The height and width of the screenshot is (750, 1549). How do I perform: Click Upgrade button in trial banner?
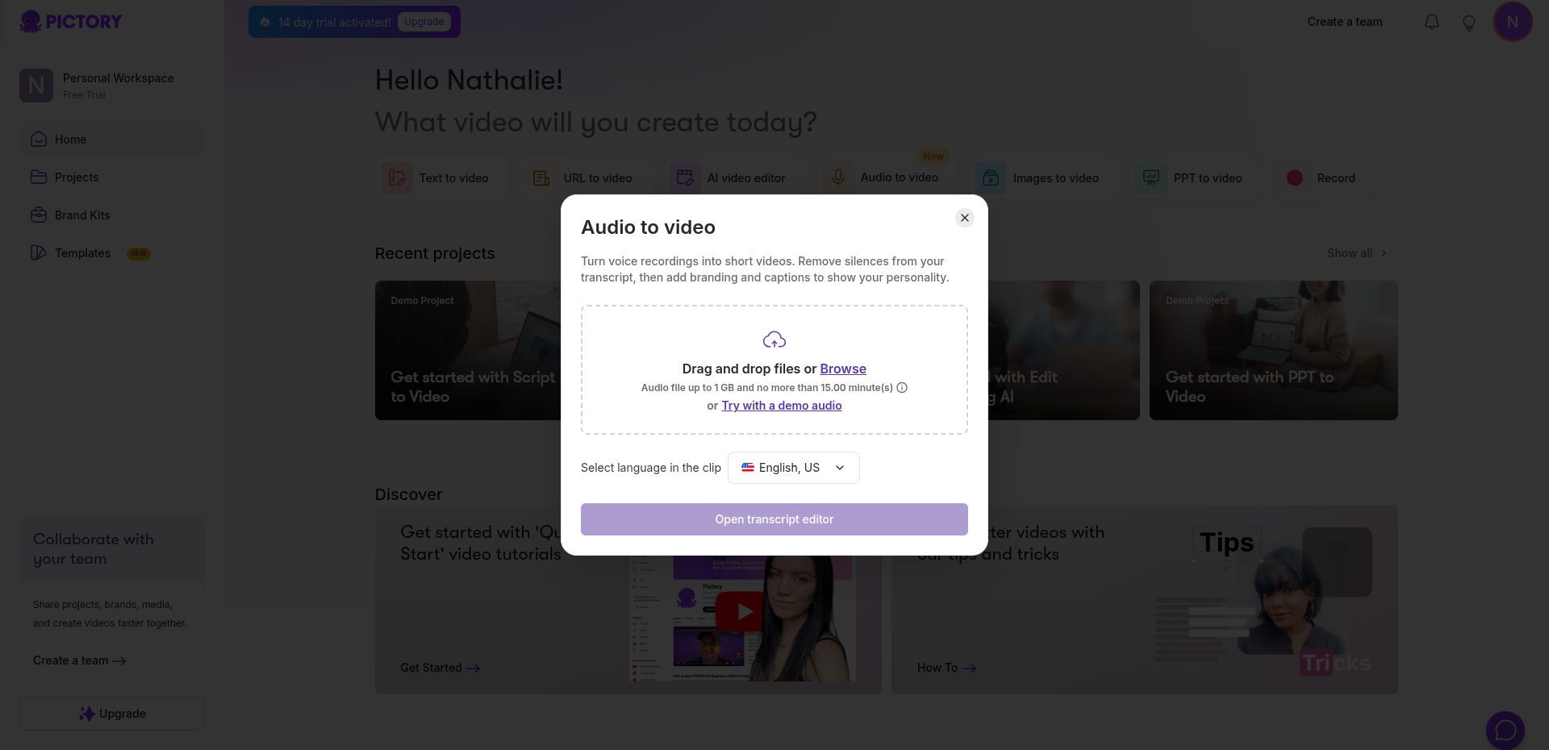tap(424, 22)
